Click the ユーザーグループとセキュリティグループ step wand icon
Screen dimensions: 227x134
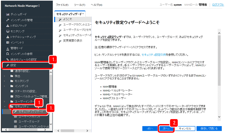[x=60, y=30]
